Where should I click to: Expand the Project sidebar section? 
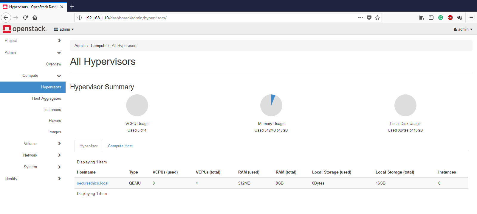(32, 41)
